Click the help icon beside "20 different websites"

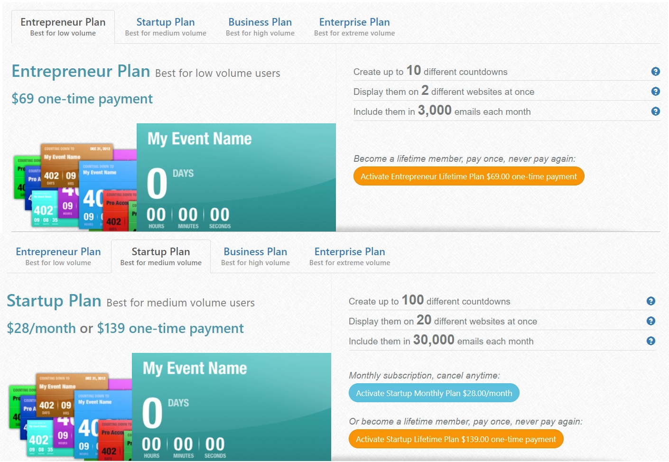650,321
